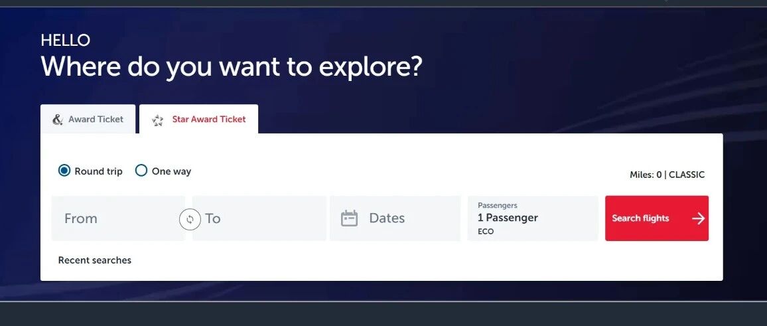Screen dimensions: 767x326
Task: Swap origin and destination with the circular arrows icon
Action: click(x=190, y=219)
